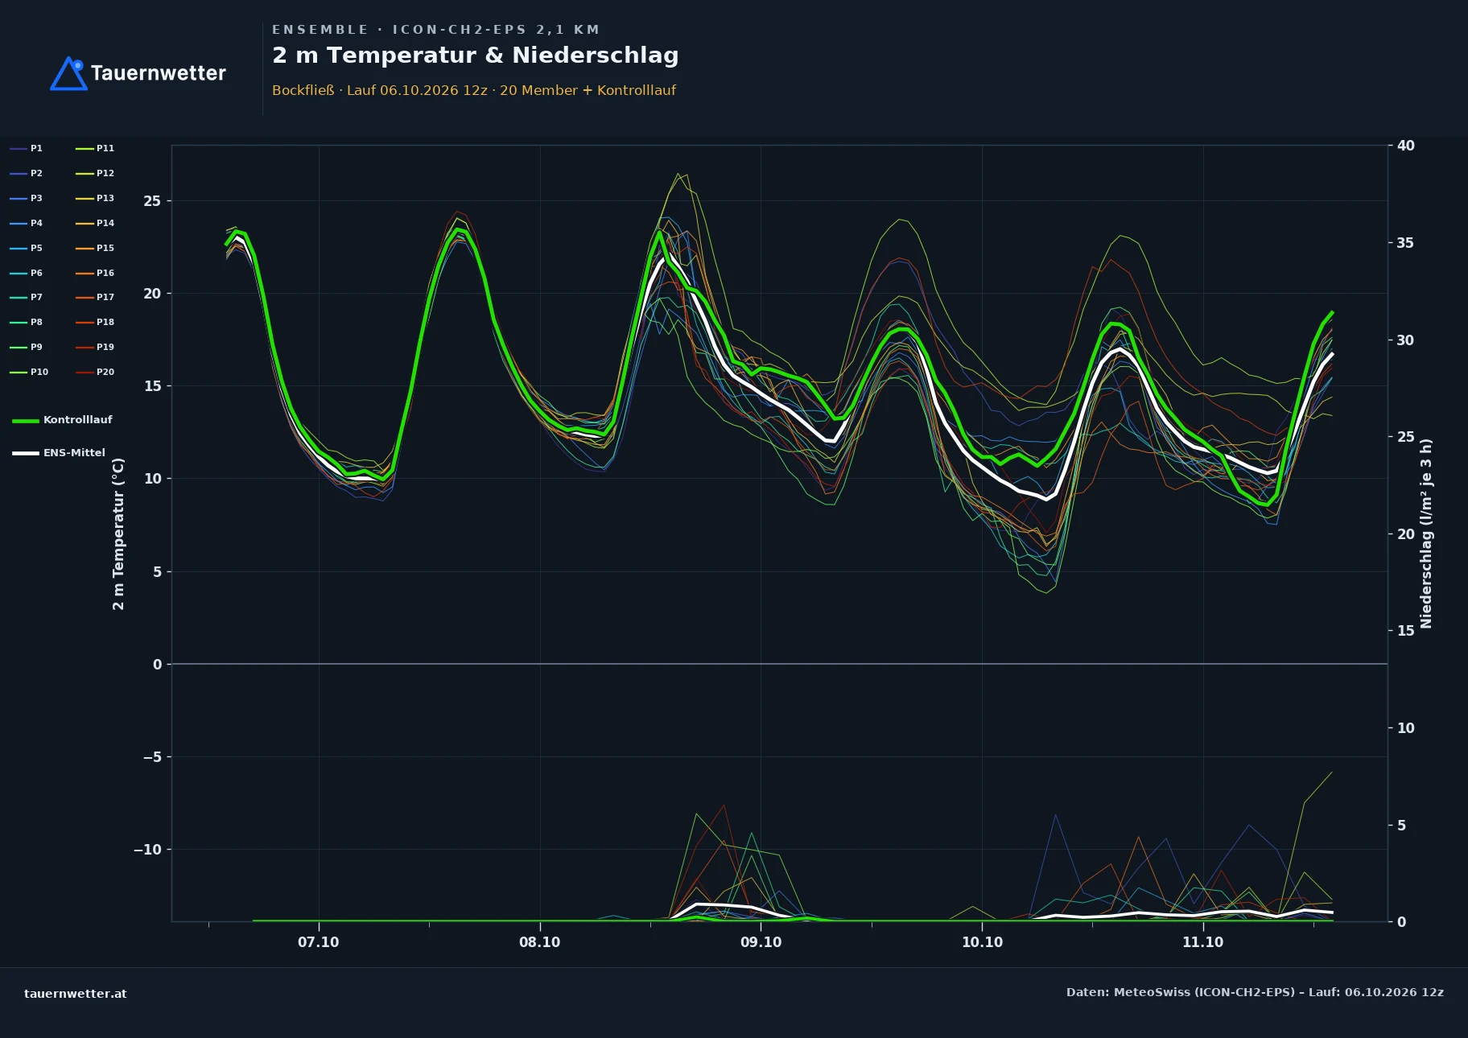Screen dimensions: 1468x1038
Task: Click the green Kontrolllauf legend line swatch
Action: [x=26, y=421]
